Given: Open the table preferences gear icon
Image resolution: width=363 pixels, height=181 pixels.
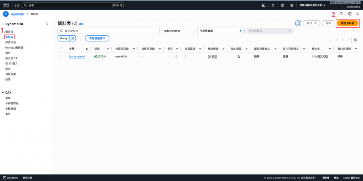Looking at the screenshot, I should pos(356,40).
